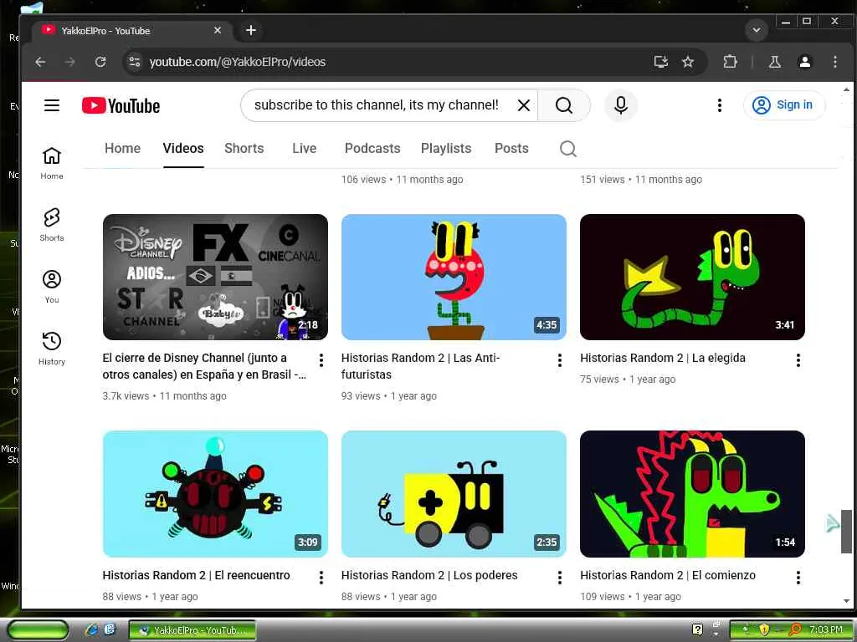The image size is (857, 642).
Task: Switch to the channel Shorts tab
Action: 244,149
